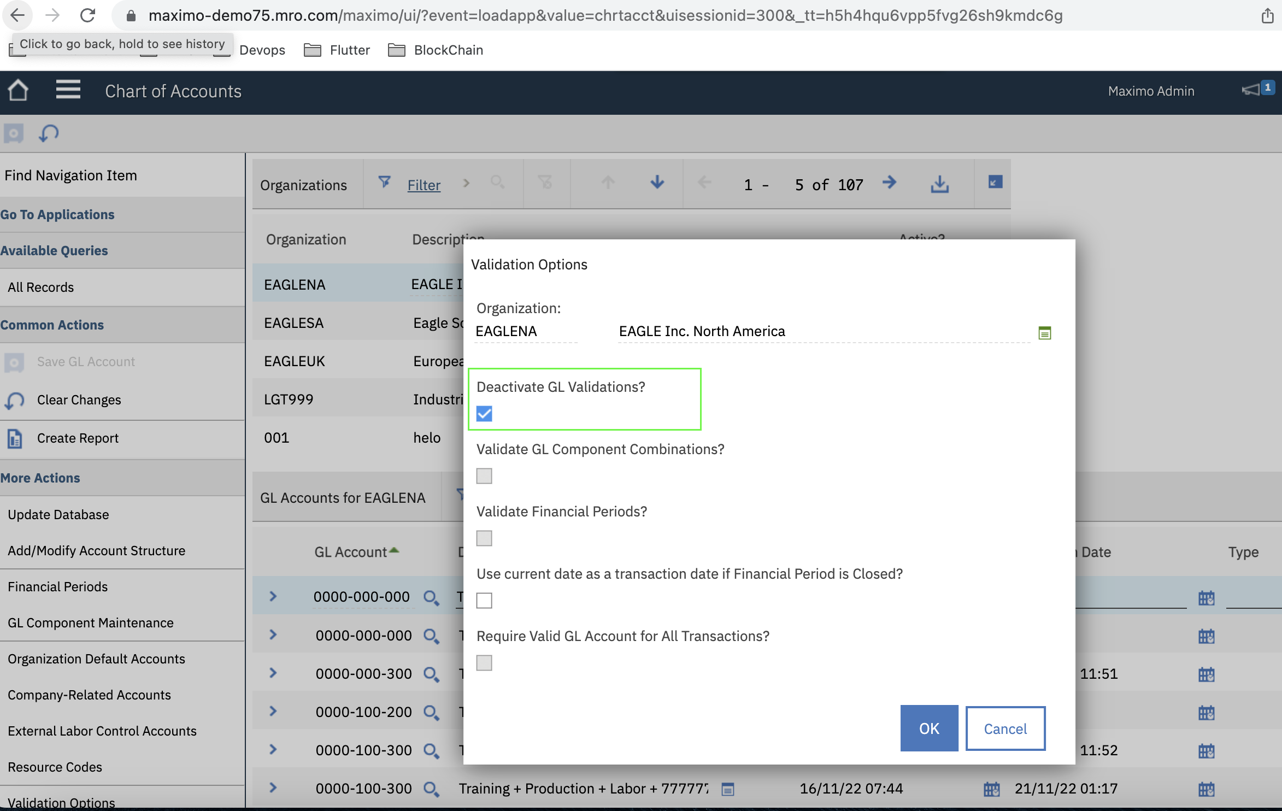The image size is (1282, 811).
Task: Click next page arrow in Organizations table
Action: click(889, 183)
